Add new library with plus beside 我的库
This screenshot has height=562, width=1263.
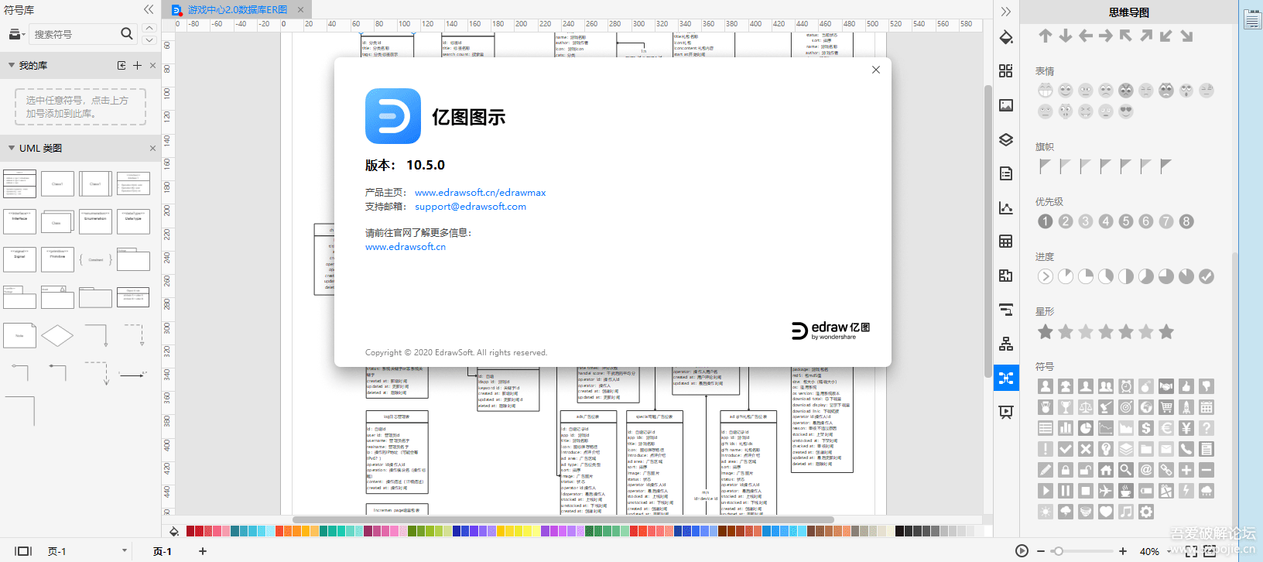pos(138,66)
